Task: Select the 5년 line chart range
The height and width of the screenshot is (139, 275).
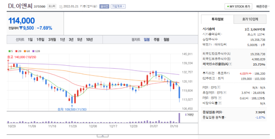Action: point(80,40)
